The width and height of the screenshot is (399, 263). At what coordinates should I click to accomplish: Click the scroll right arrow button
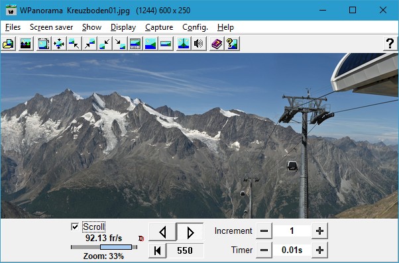pyautogui.click(x=190, y=232)
